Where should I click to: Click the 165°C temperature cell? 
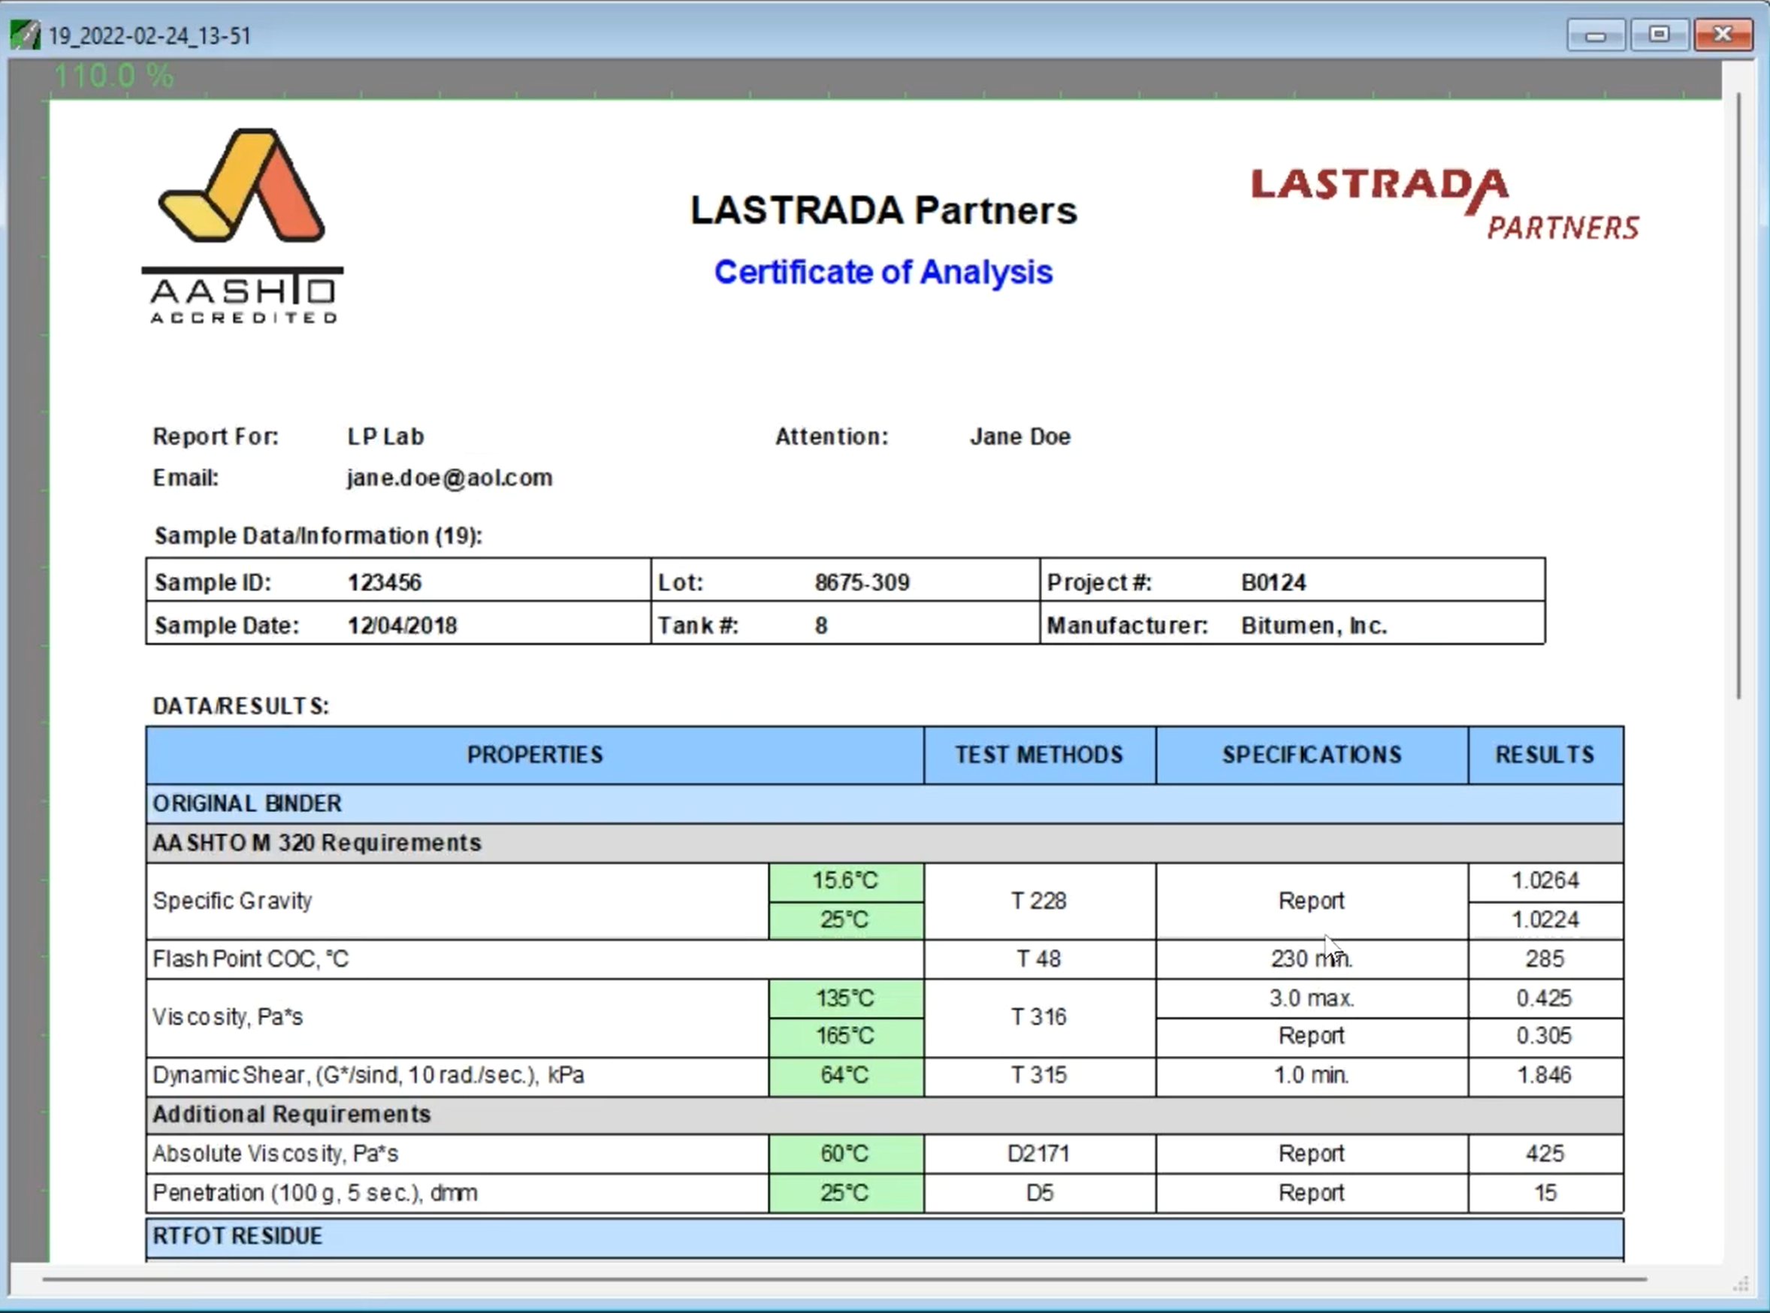pyautogui.click(x=846, y=1037)
